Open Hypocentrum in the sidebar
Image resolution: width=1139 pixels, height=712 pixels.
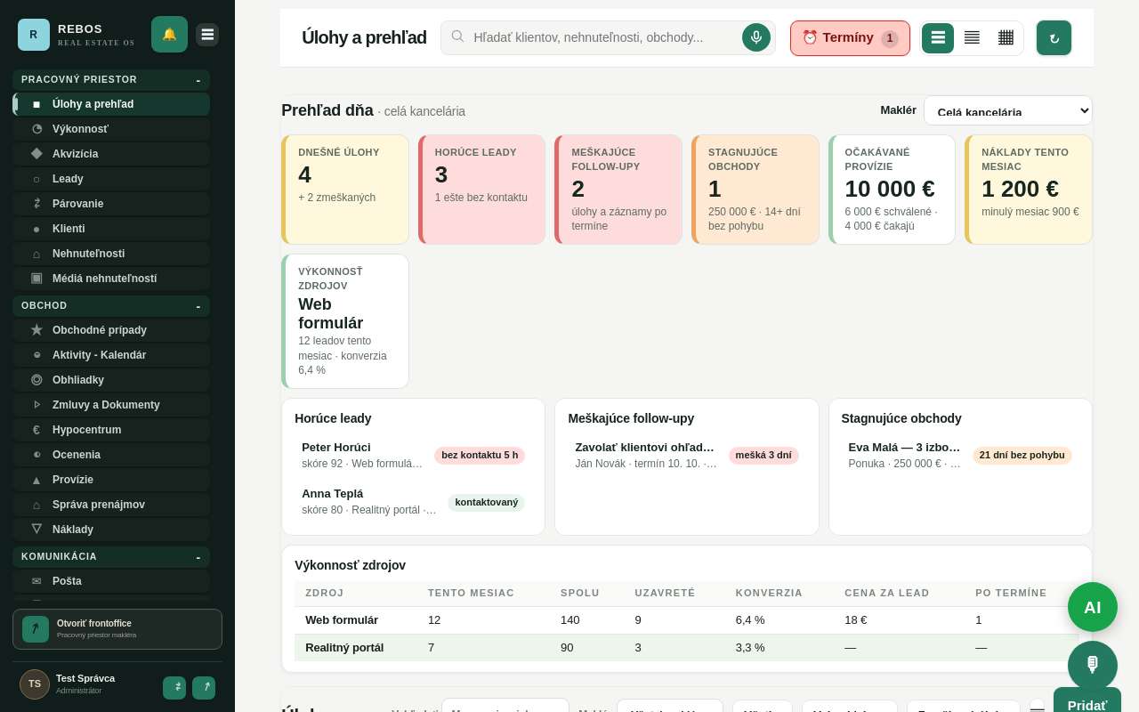click(x=111, y=430)
